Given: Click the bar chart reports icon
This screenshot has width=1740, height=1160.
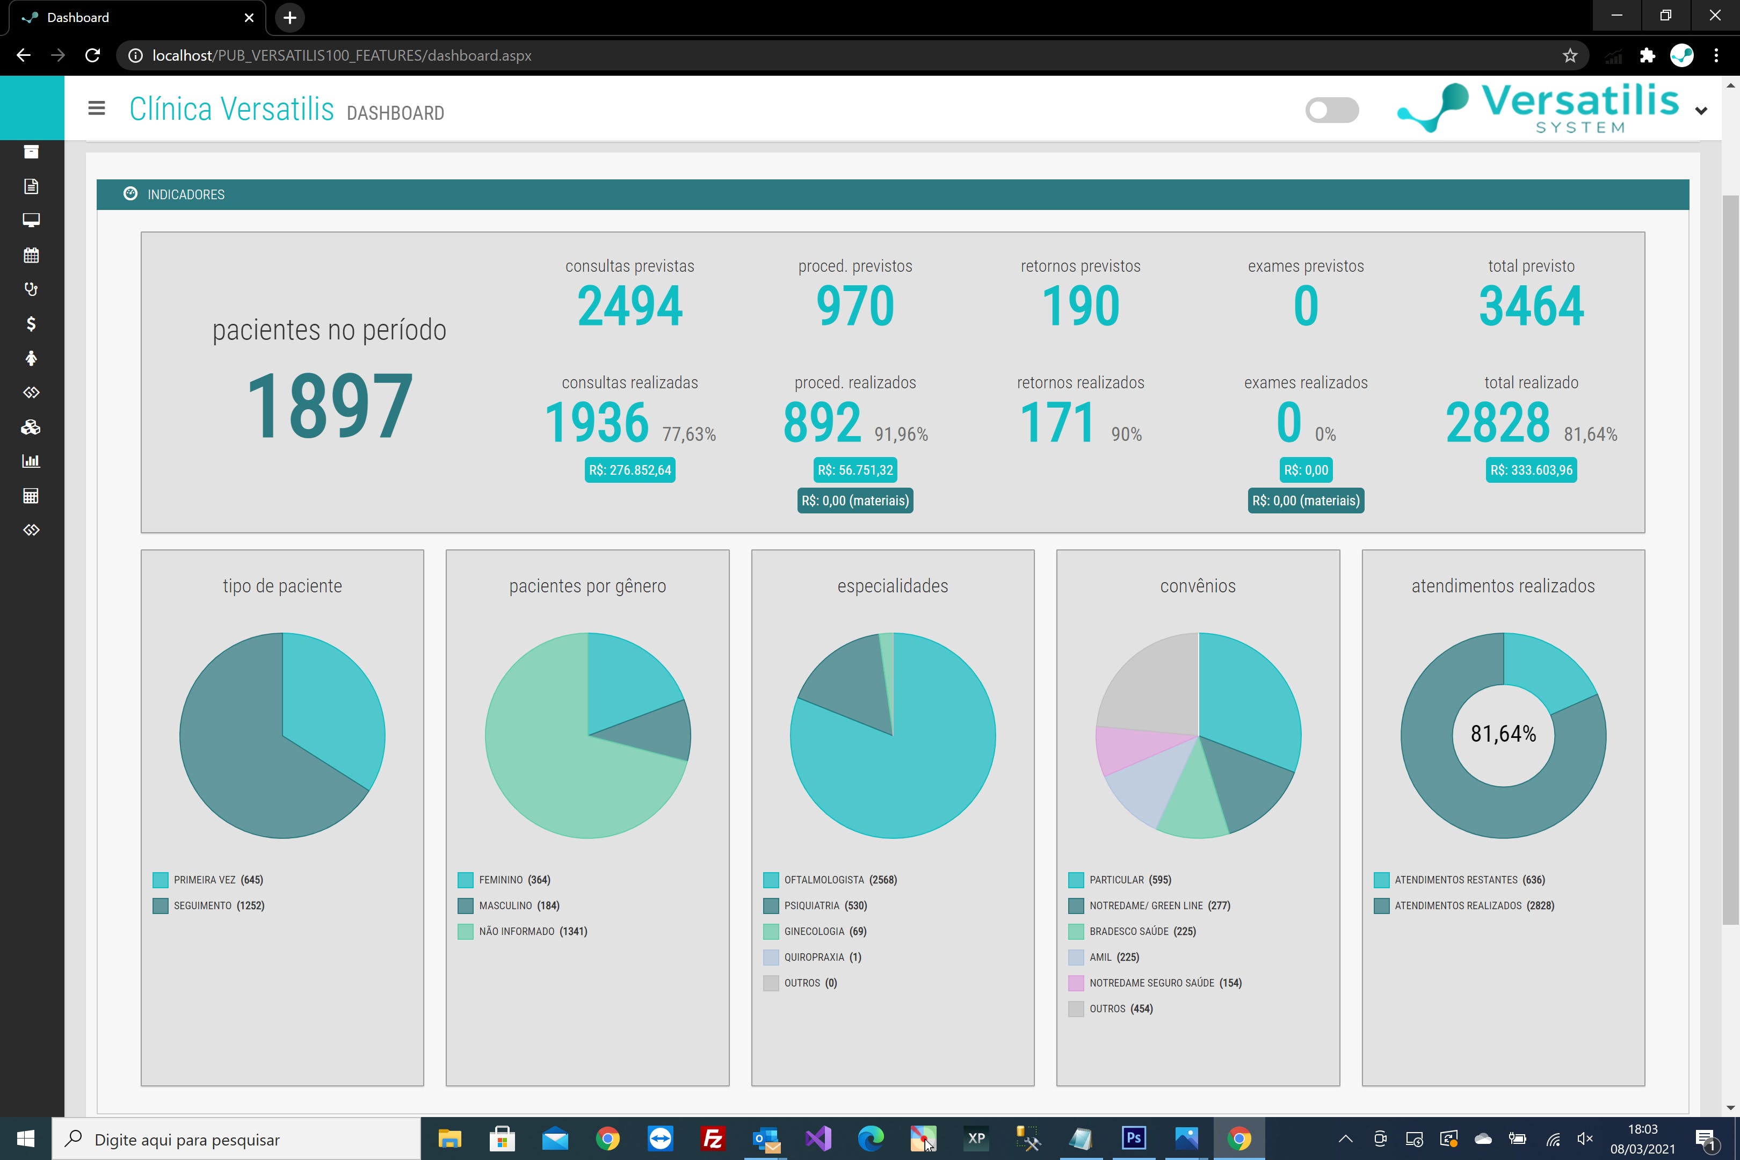Looking at the screenshot, I should click(31, 461).
